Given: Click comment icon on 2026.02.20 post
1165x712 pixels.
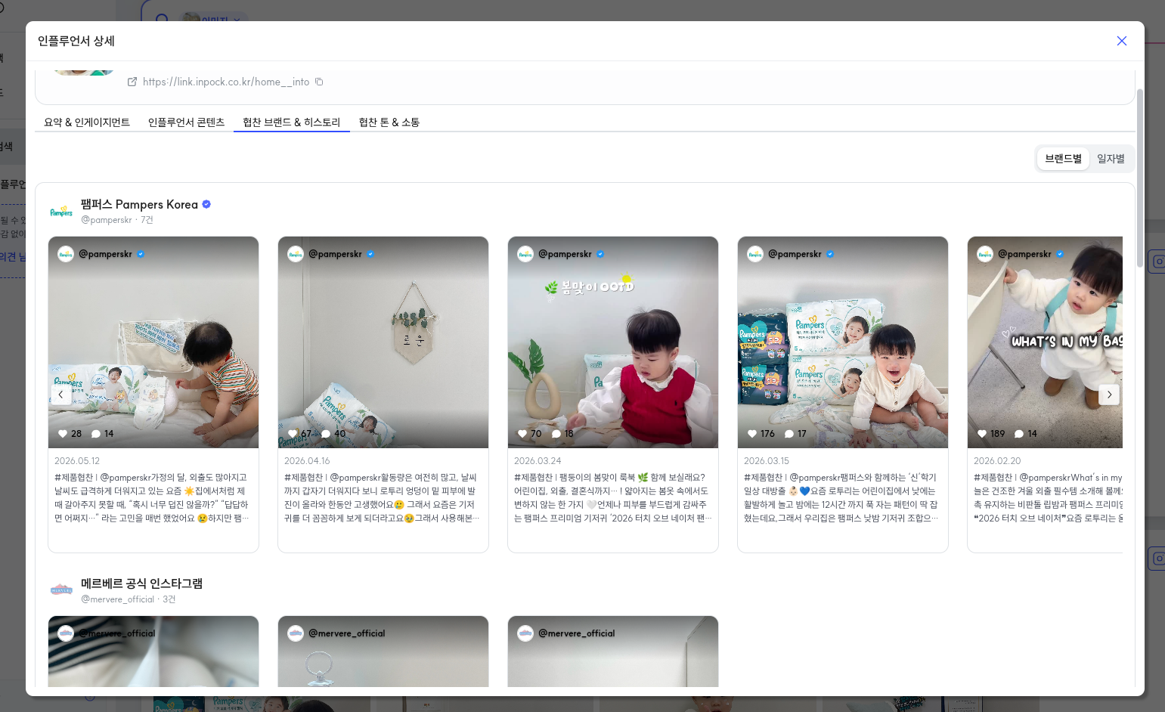Looking at the screenshot, I should [x=1019, y=434].
